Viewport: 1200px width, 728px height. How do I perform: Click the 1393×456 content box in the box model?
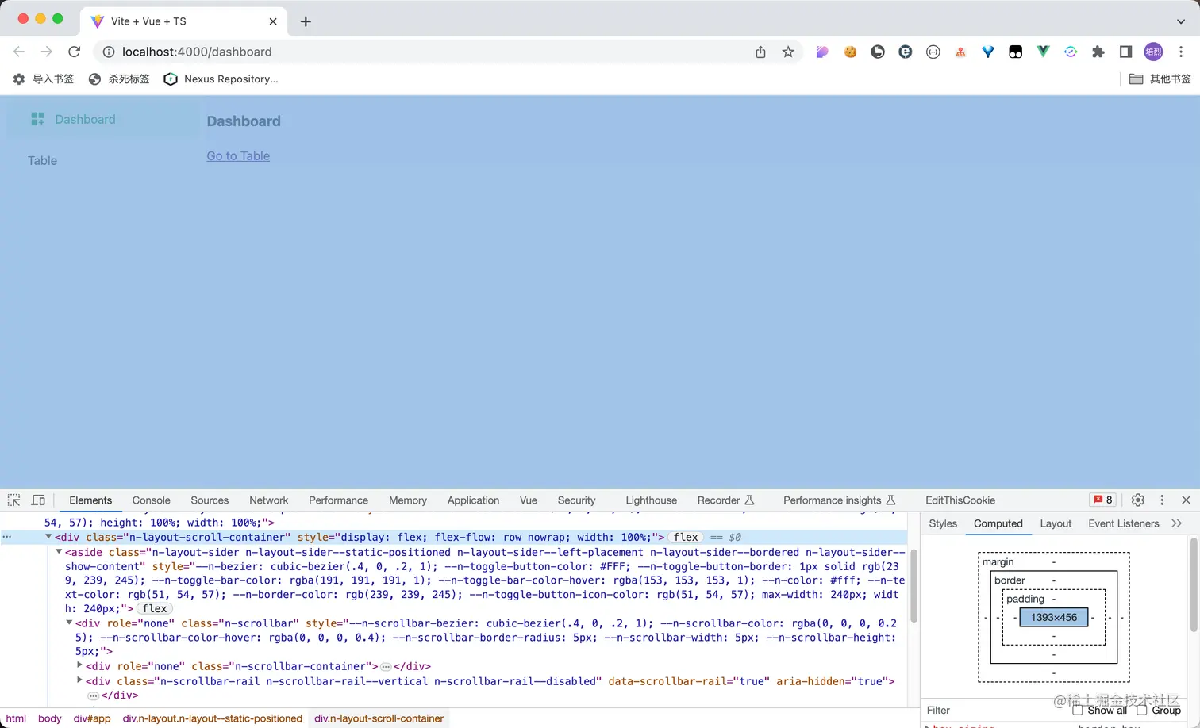(1053, 617)
